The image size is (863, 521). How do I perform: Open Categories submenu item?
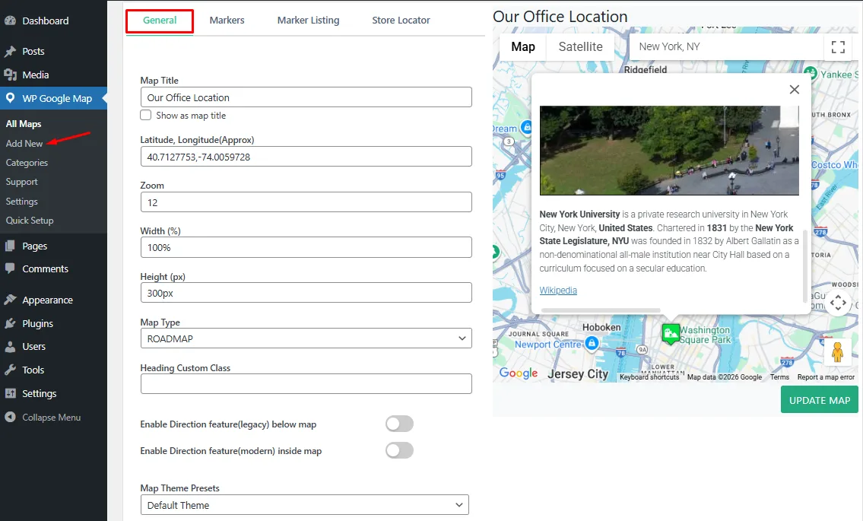click(x=27, y=163)
